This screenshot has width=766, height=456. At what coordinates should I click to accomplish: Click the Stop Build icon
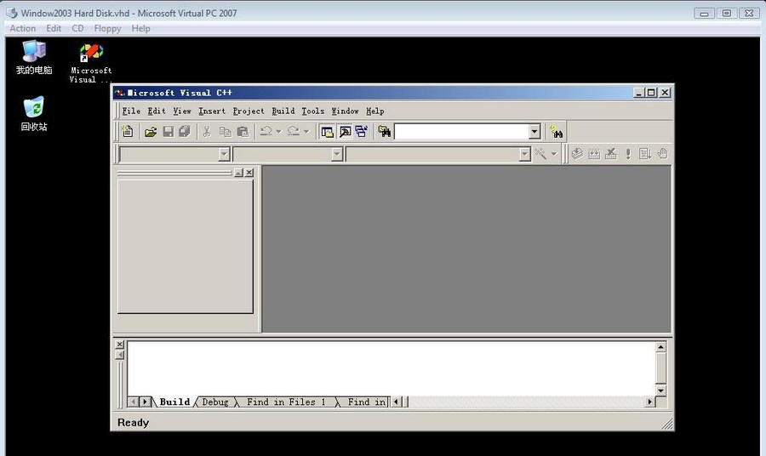pyautogui.click(x=610, y=154)
